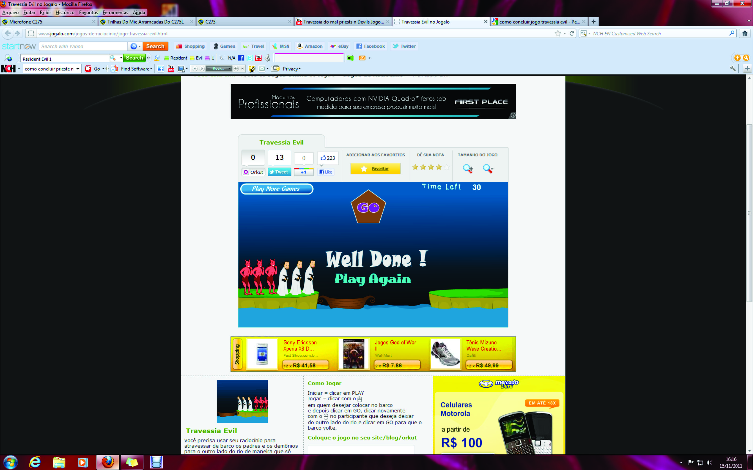Switch to Trilhas Do Mic Arramcadas tab
Screen dimensions: 753x470
click(147, 21)
